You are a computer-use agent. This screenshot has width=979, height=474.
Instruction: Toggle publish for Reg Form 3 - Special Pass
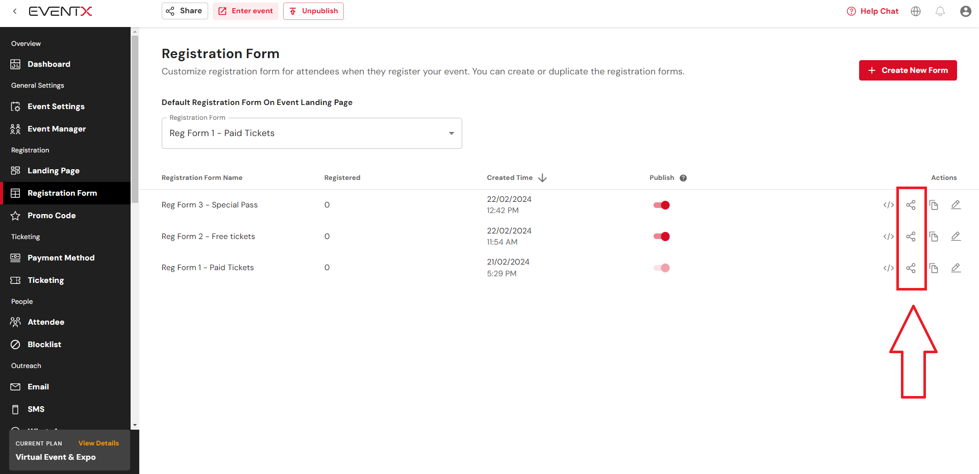coord(662,205)
